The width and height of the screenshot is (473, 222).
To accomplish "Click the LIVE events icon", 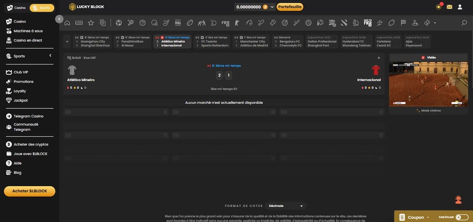I will [79, 23].
